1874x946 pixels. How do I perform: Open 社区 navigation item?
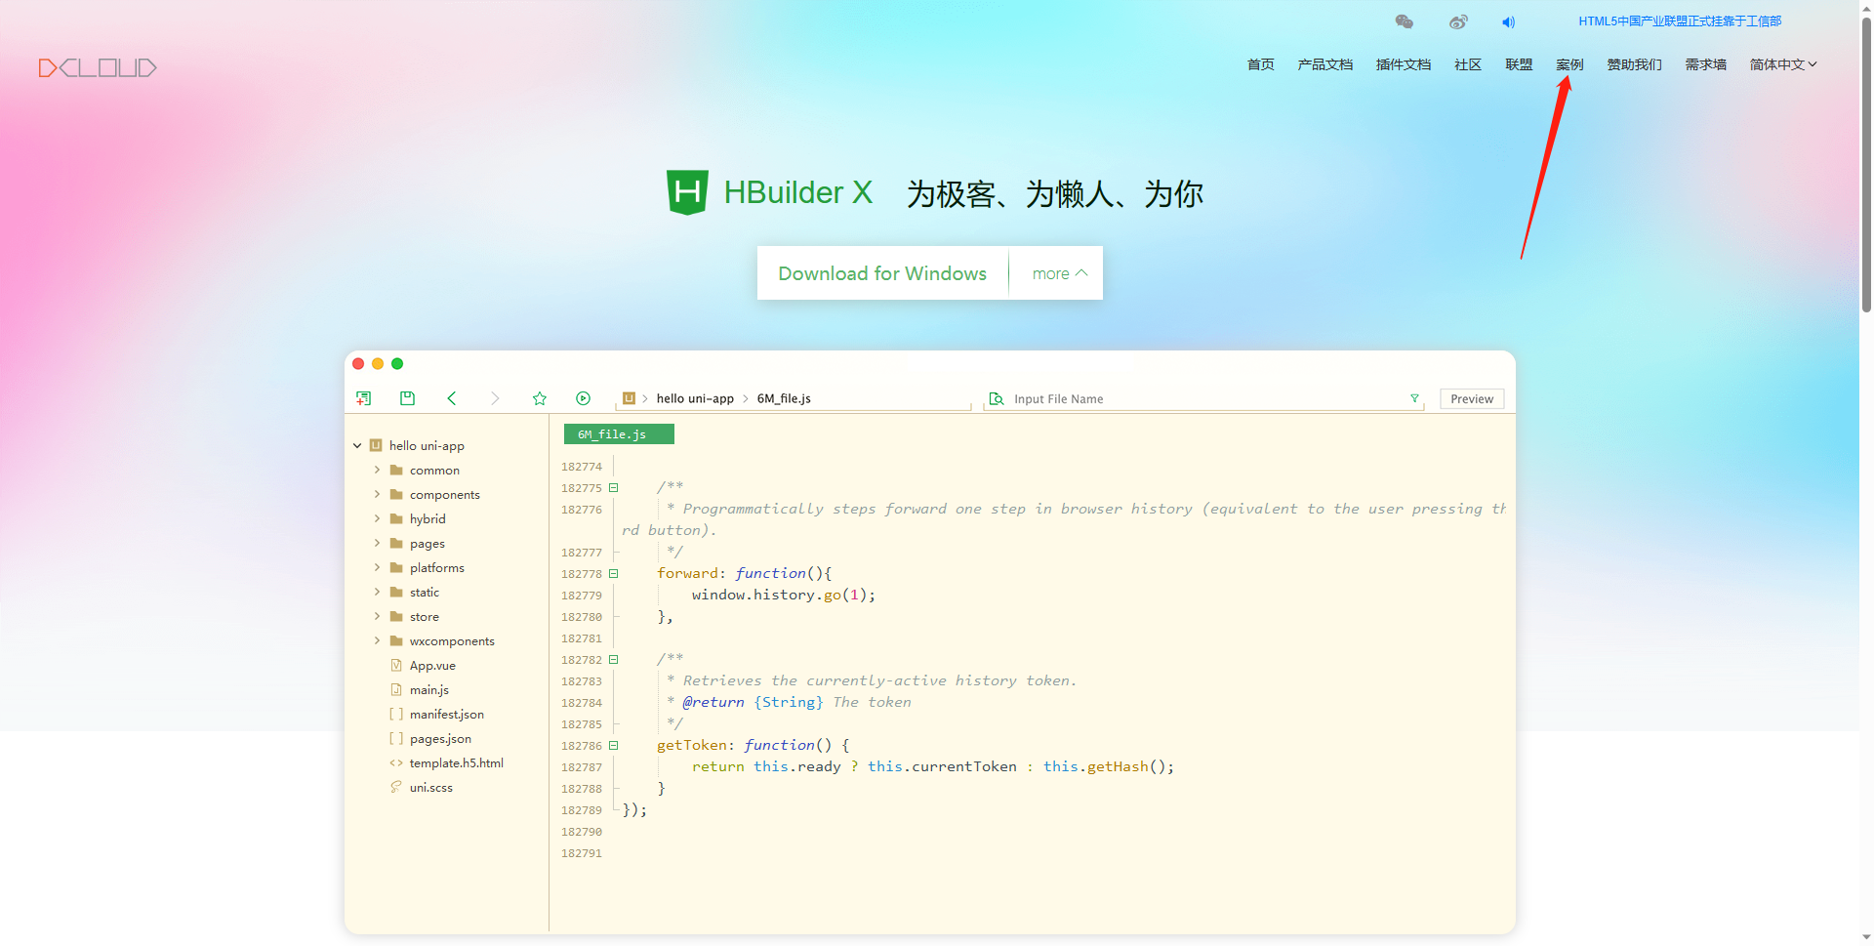tap(1467, 64)
